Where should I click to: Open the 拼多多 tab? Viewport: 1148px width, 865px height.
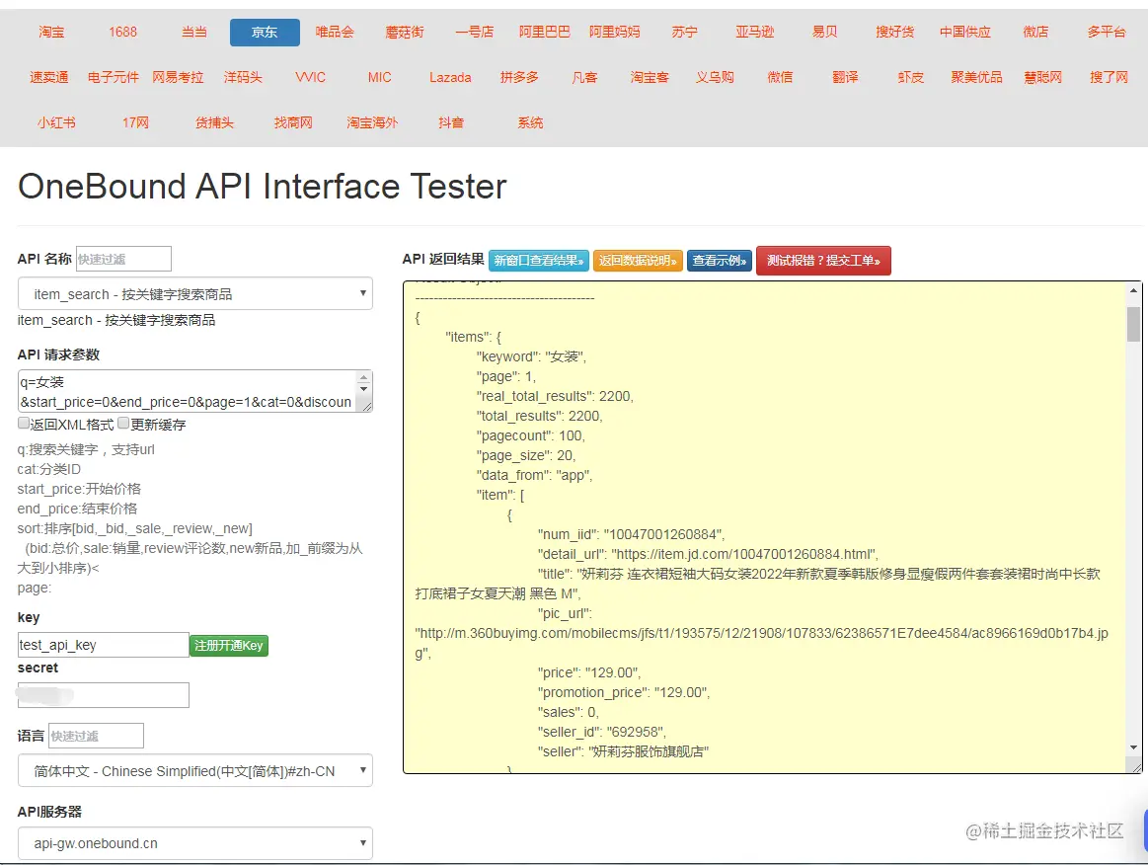tap(519, 78)
